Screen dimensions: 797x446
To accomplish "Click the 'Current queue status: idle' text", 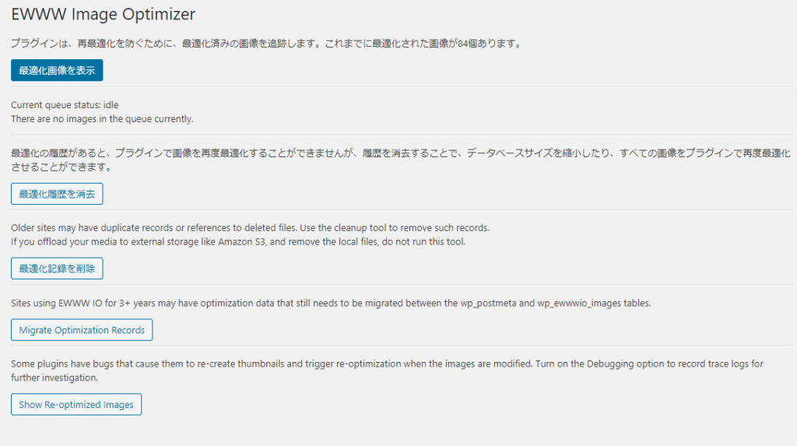I will click(x=65, y=105).
